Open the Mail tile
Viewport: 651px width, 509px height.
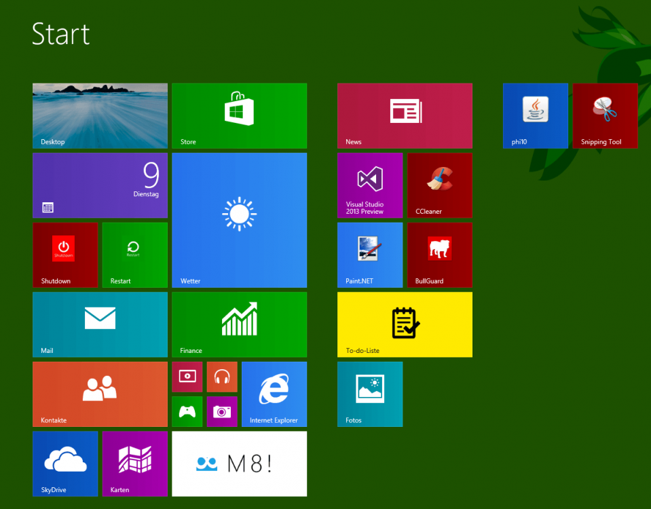(100, 324)
